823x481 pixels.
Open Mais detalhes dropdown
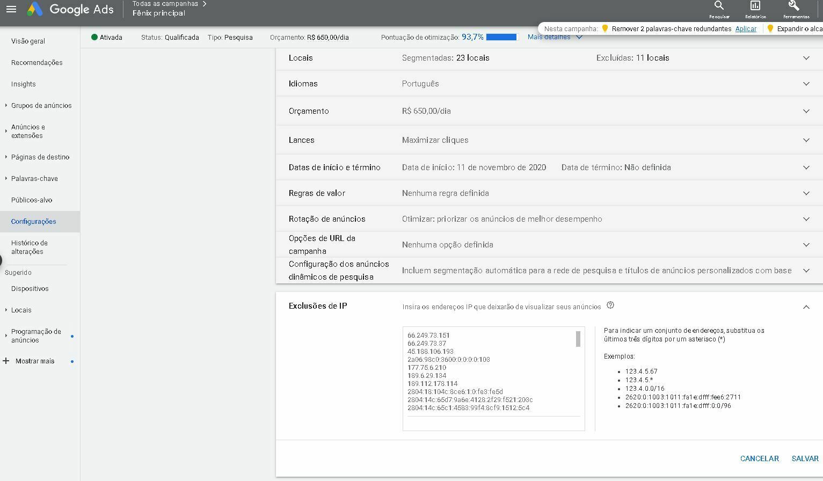point(555,37)
